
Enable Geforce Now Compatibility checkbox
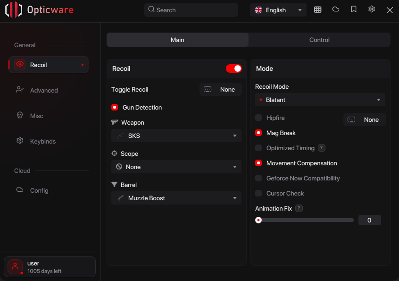(258, 178)
